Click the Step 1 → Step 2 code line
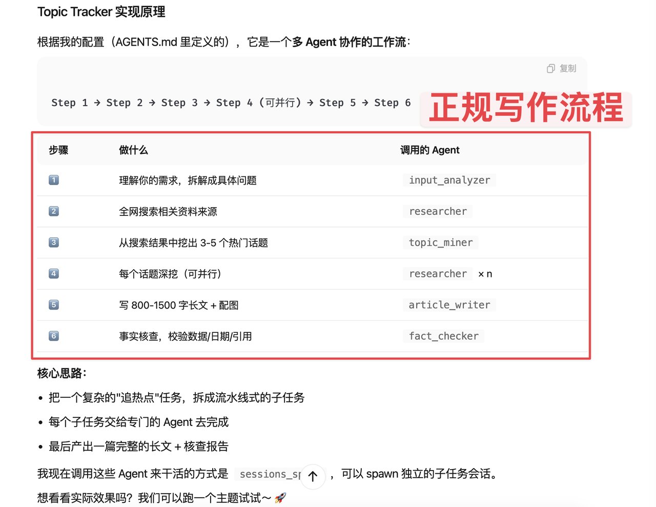 [x=231, y=103]
